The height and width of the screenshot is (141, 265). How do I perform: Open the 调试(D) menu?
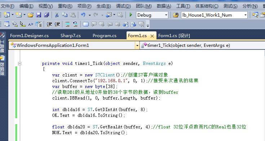(123, 6)
